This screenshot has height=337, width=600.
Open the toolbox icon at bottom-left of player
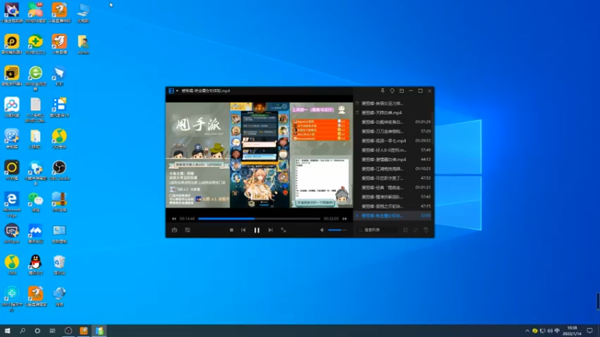175,230
